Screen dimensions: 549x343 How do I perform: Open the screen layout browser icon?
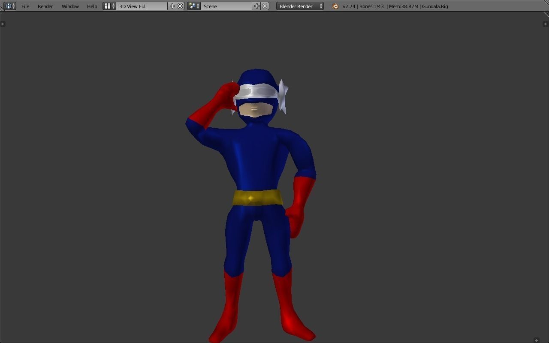click(x=109, y=6)
